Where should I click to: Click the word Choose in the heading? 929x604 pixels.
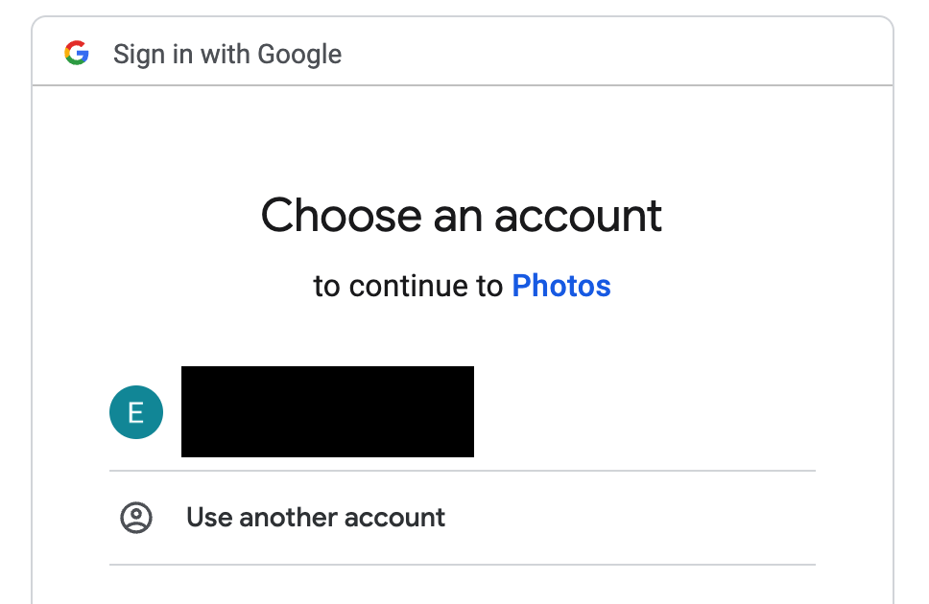pyautogui.click(x=342, y=215)
